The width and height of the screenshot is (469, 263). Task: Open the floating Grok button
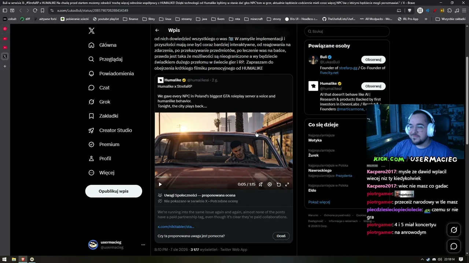tap(454, 230)
